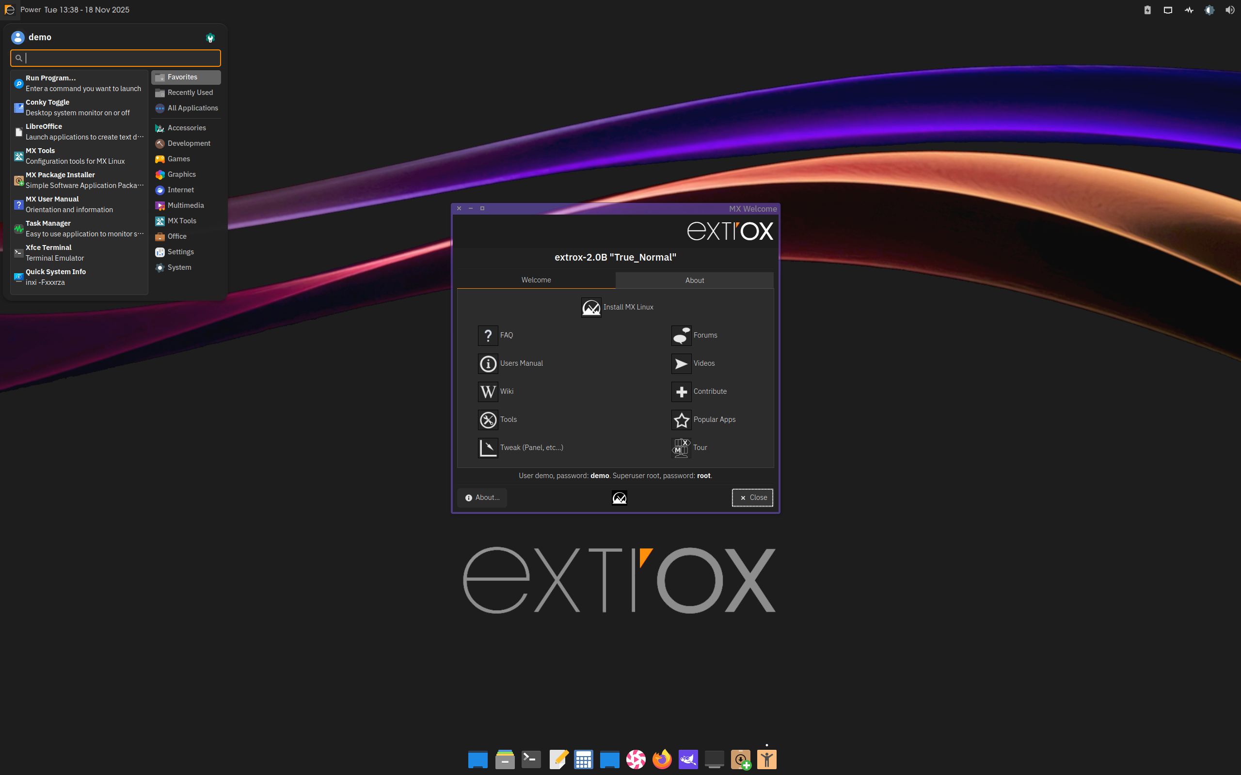Click the Contribute plus icon
Screen dimensions: 1241x775
681,392
